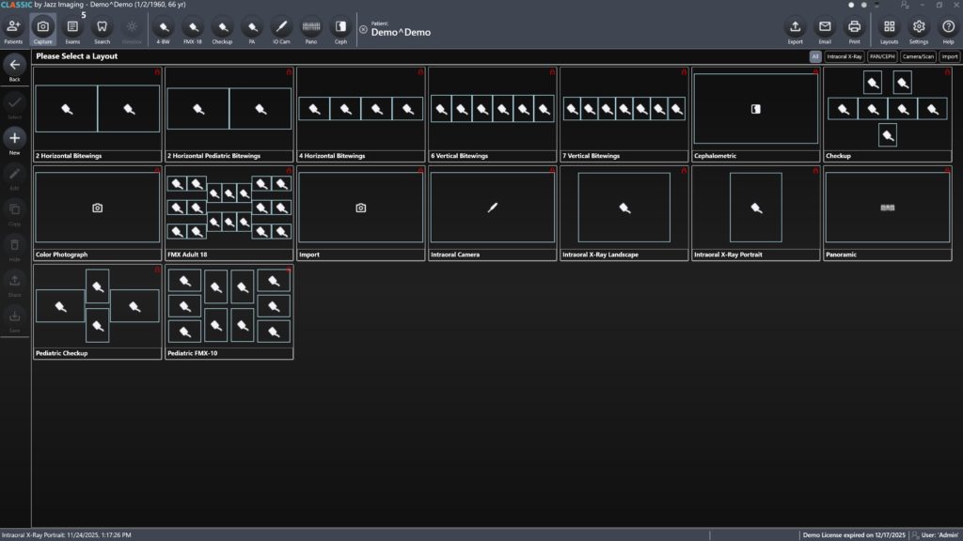Start a 4-BW bitewing capture
Image resolution: width=963 pixels, height=541 pixels.
pos(164,31)
